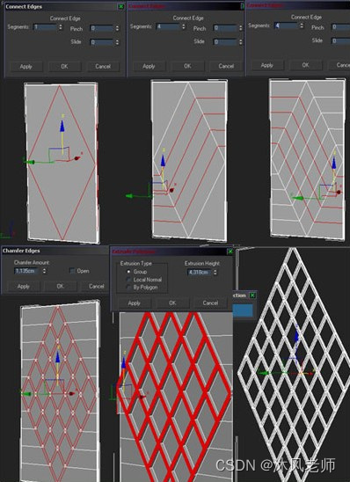
Task: Click Pinch spinner in middle Connect Edges dialog
Action: click(x=241, y=28)
